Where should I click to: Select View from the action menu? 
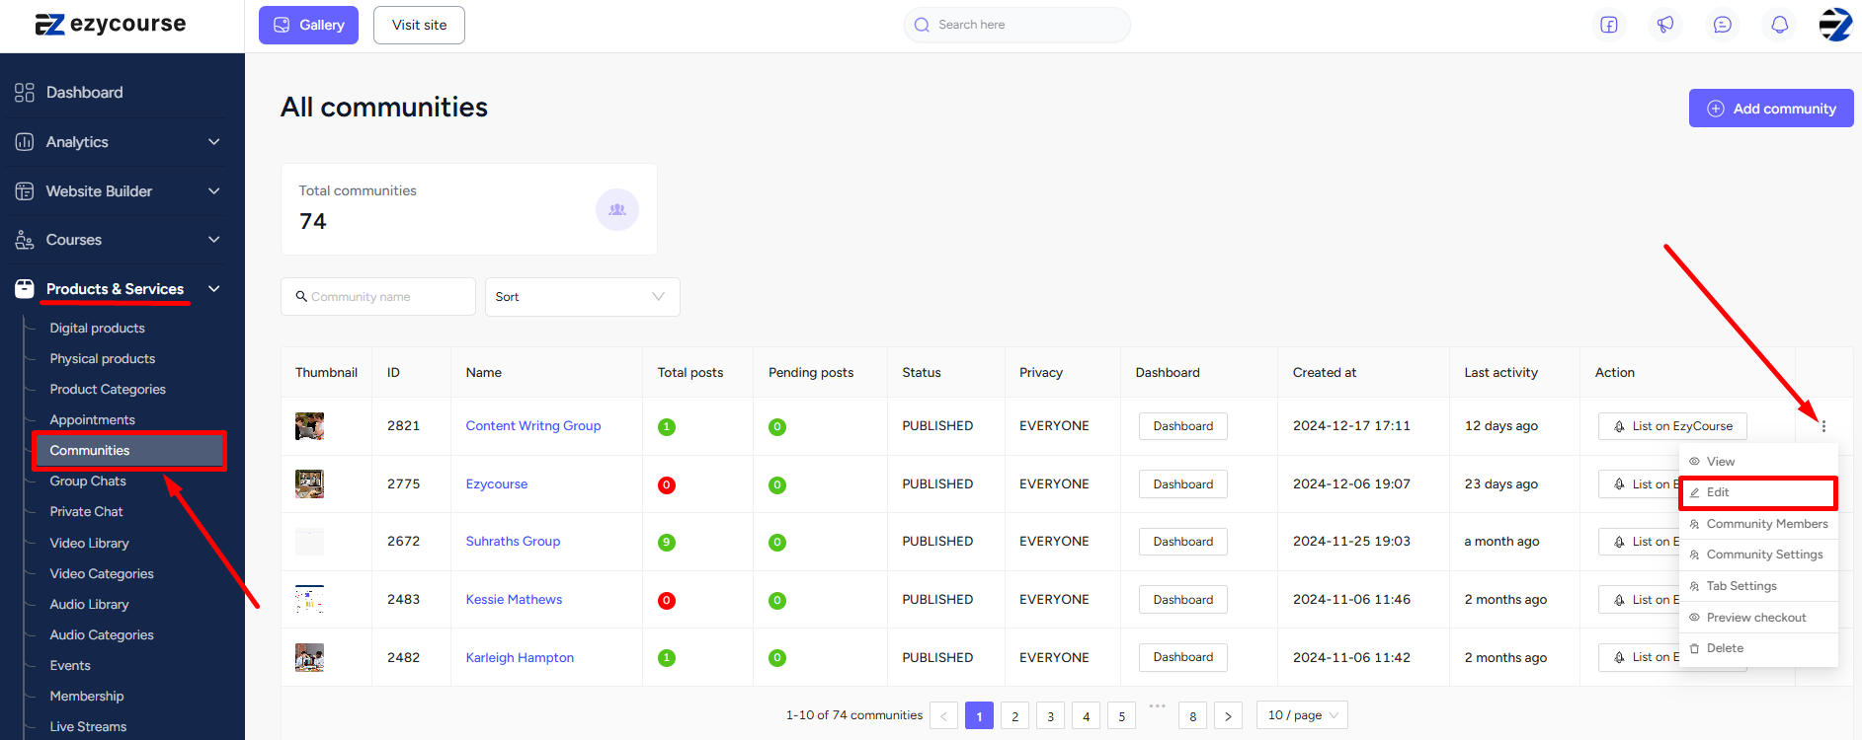coord(1758,462)
